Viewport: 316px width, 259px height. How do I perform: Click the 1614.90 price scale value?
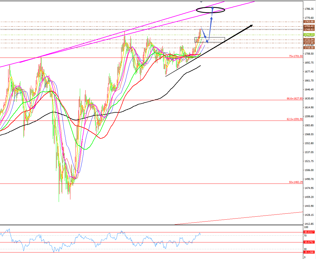tap(309, 108)
